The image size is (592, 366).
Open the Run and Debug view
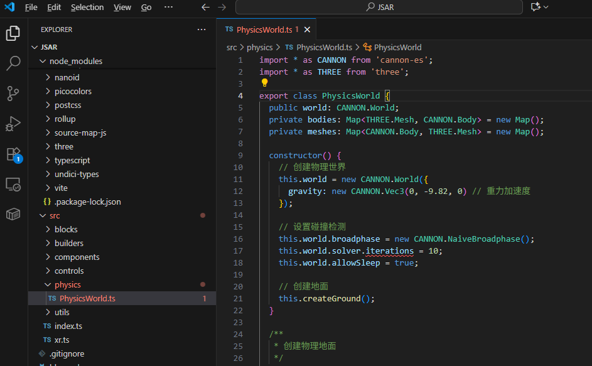(x=13, y=124)
